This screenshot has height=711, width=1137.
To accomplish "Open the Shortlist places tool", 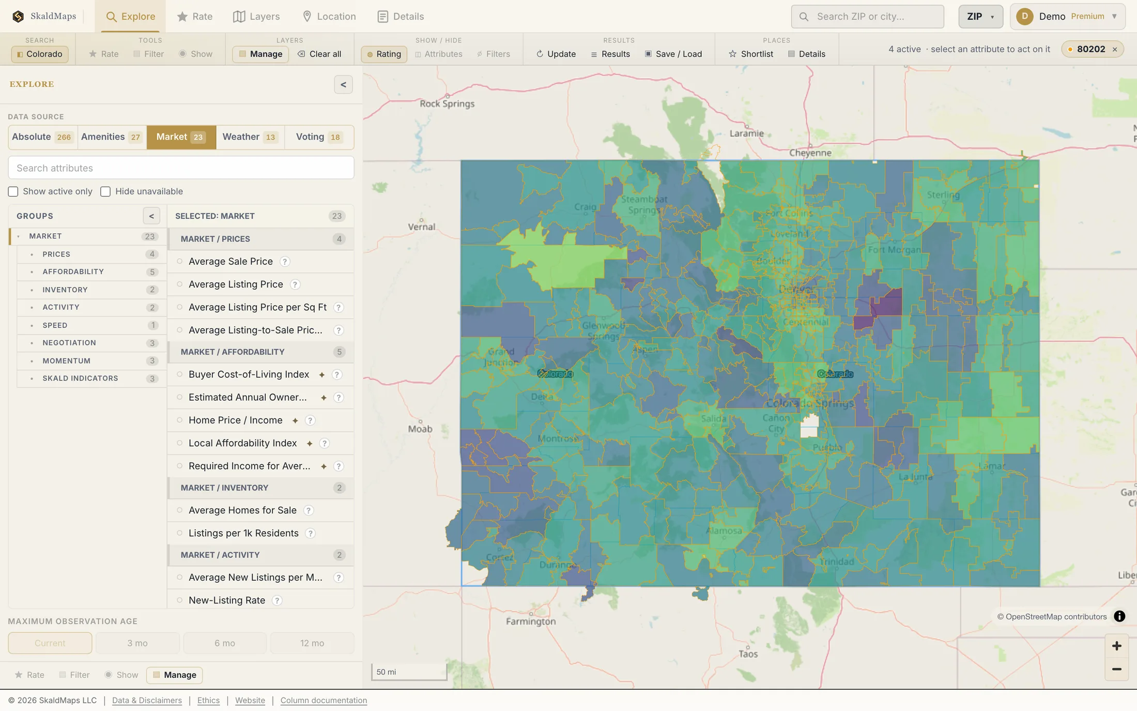I will 751,54.
